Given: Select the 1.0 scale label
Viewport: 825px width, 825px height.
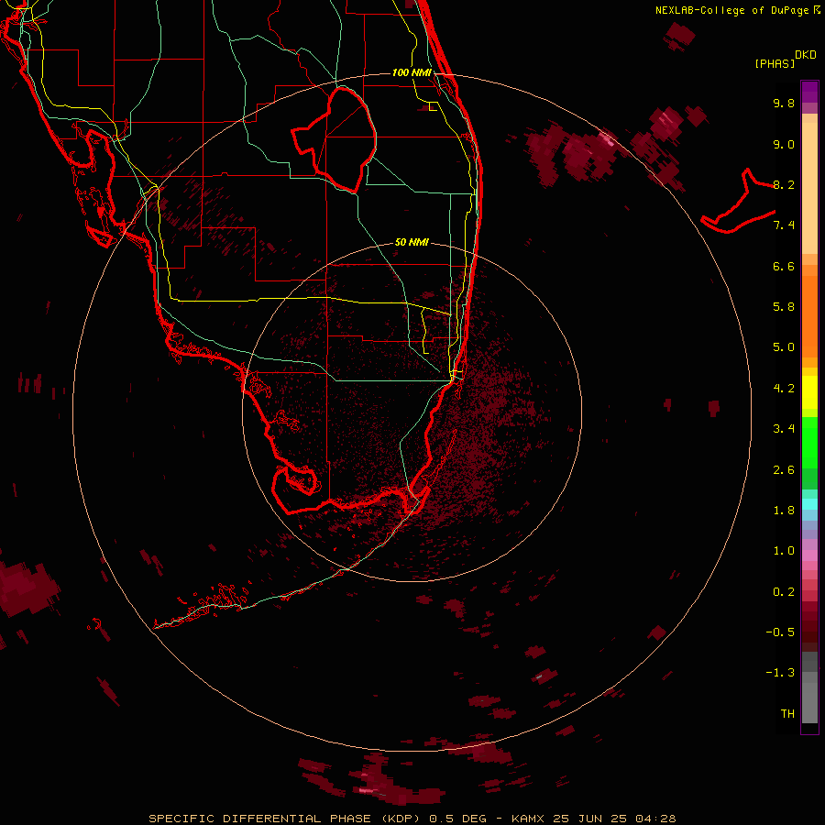Looking at the screenshot, I should pyautogui.click(x=784, y=551).
